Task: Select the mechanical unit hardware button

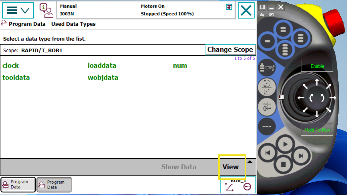Action: [x=267, y=68]
